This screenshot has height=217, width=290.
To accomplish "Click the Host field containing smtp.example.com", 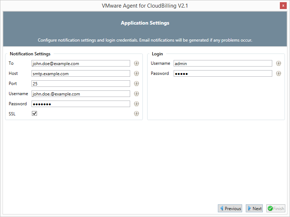I will click(80, 73).
